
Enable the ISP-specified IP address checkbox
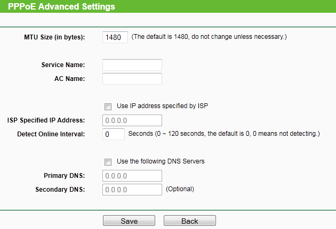coord(108,107)
